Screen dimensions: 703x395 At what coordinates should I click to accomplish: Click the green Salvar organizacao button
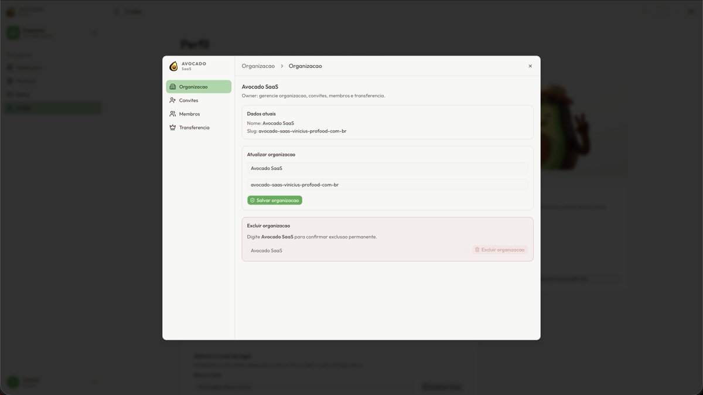(x=275, y=200)
